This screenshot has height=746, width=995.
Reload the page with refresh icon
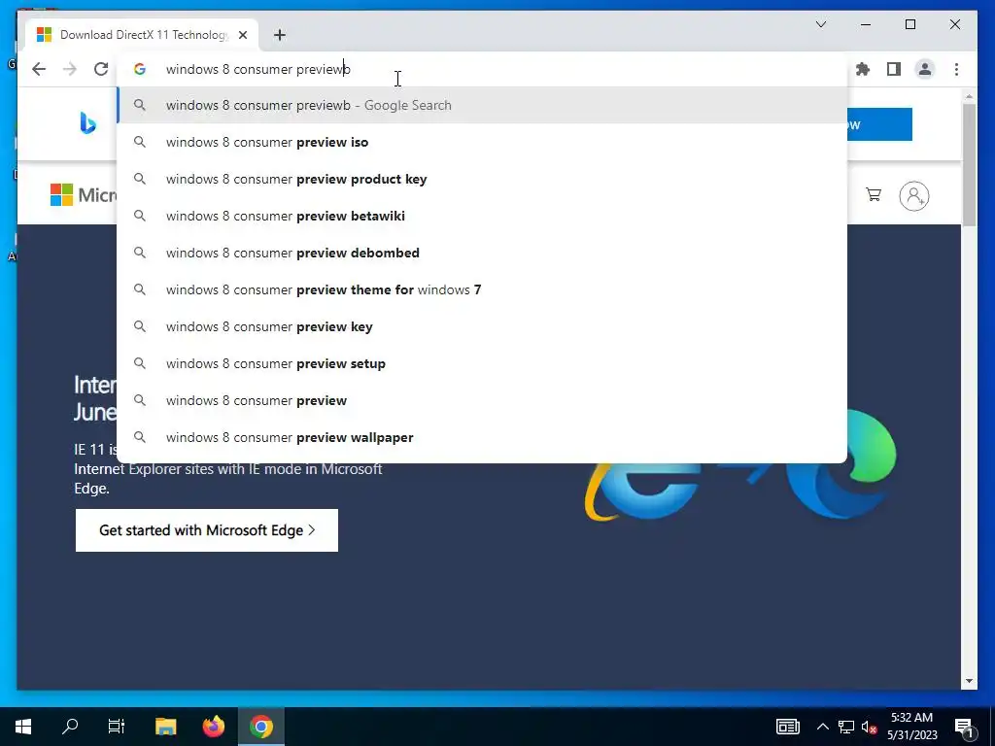[101, 69]
